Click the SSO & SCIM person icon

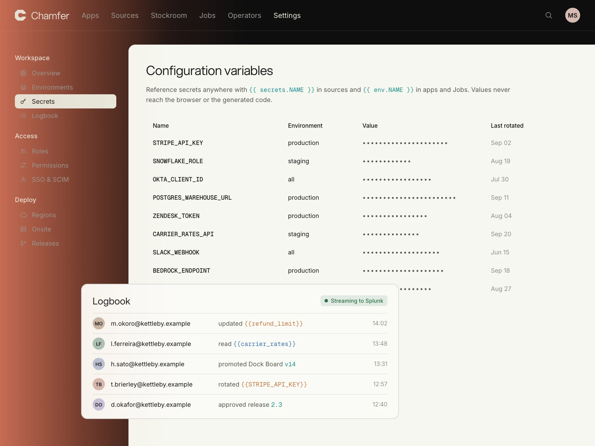(23, 179)
